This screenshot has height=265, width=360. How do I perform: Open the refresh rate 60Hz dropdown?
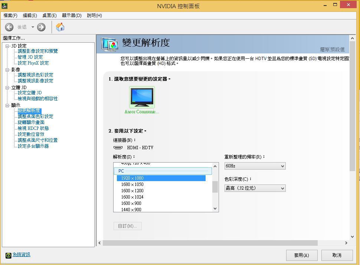255,166
